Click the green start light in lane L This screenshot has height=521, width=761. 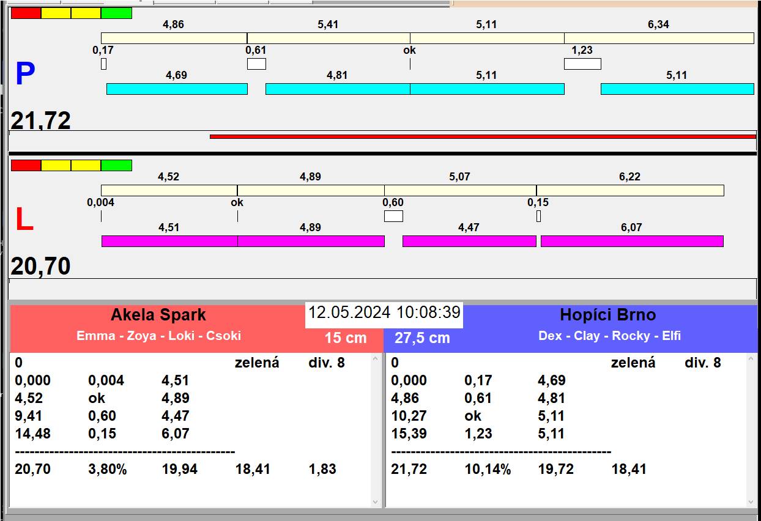(116, 165)
